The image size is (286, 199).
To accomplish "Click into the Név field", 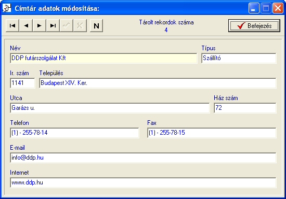I will pyautogui.click(x=103, y=58).
